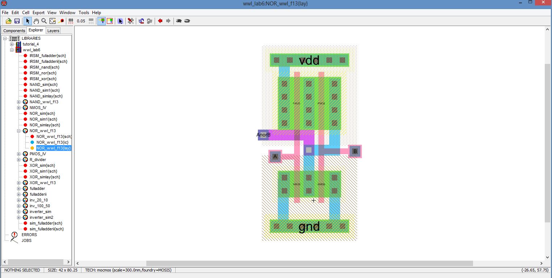Expand the XOR_wwl_f13 cell group
This screenshot has width=552, height=278.
[x=19, y=183]
